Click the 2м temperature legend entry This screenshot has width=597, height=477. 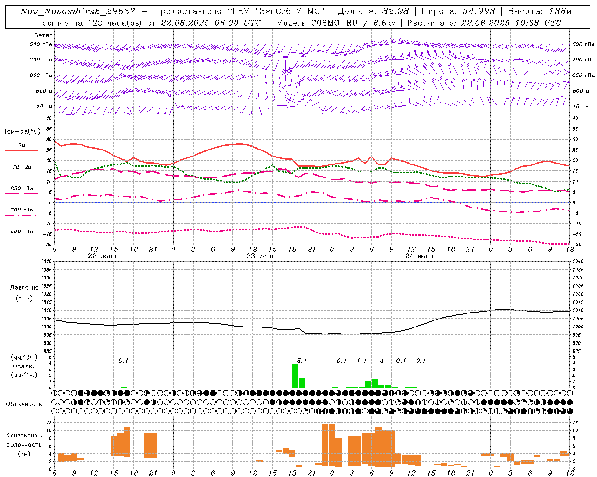[x=22, y=146]
